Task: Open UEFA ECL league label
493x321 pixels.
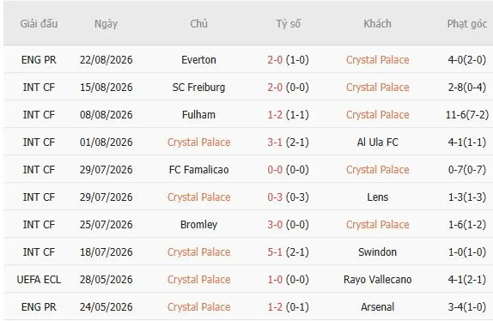Action: tap(39, 280)
